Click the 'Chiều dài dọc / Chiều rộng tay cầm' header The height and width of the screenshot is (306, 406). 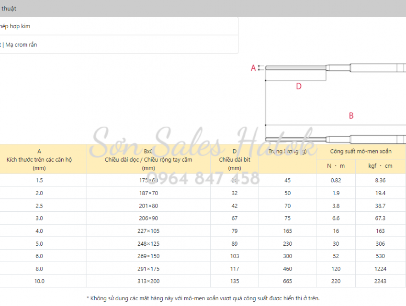point(148,159)
